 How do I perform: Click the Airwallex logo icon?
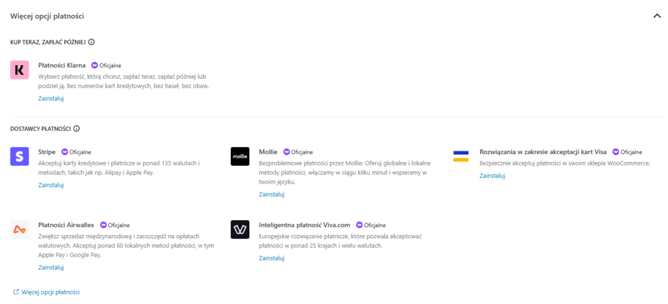20,229
